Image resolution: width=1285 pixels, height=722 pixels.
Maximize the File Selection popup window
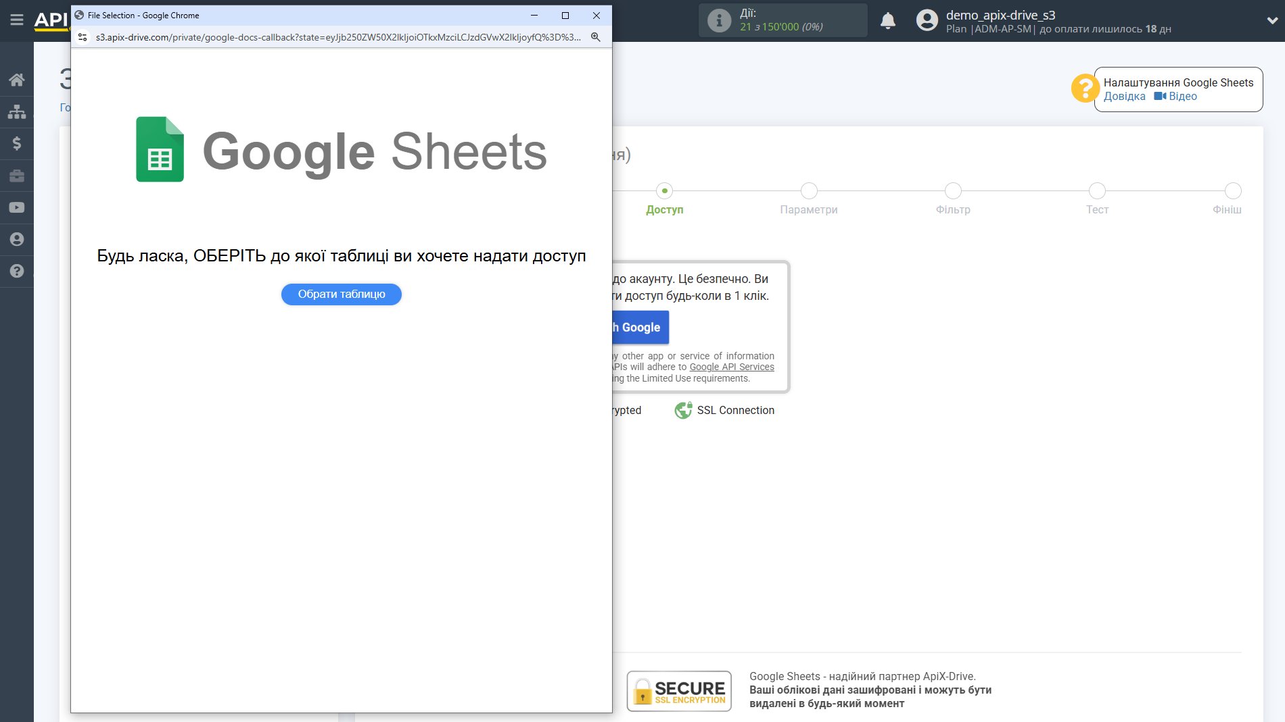(565, 16)
